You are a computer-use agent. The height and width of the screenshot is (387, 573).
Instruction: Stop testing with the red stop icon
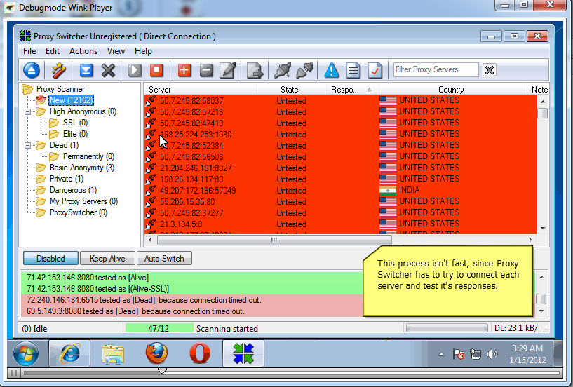coord(157,70)
